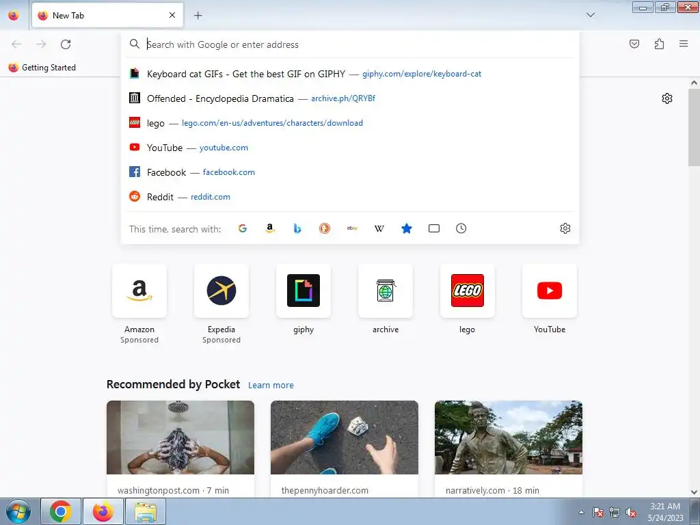Screen dimensions: 700x525
Task: Close the New Tab tab
Action: pyautogui.click(x=172, y=15)
